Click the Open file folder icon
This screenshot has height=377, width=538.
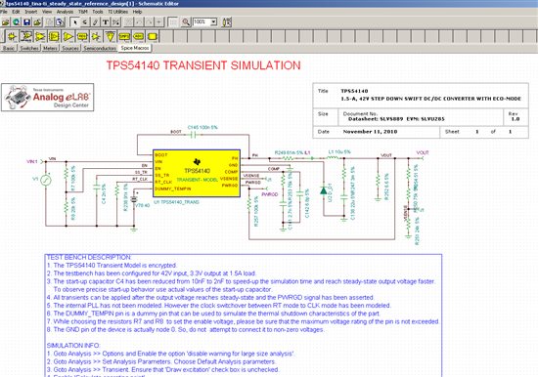pyautogui.click(x=6, y=22)
